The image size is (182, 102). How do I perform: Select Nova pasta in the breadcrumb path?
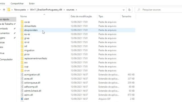click(20, 10)
